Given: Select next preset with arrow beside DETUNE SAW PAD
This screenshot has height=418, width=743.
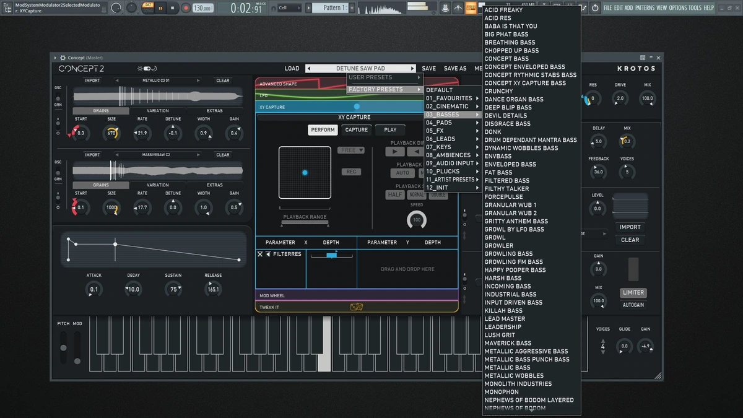Looking at the screenshot, I should click(x=412, y=69).
